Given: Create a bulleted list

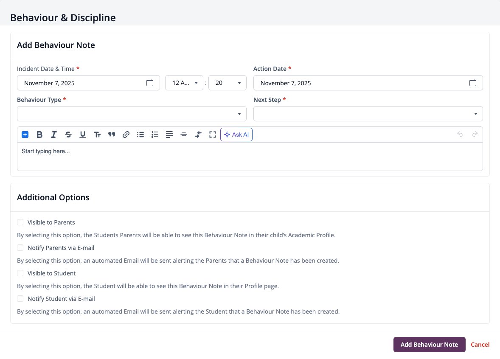Looking at the screenshot, I should tap(140, 135).
